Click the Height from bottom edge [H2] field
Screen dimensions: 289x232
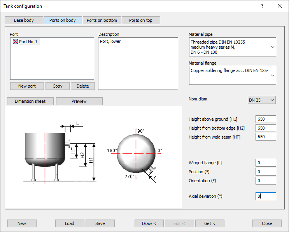click(x=266, y=128)
